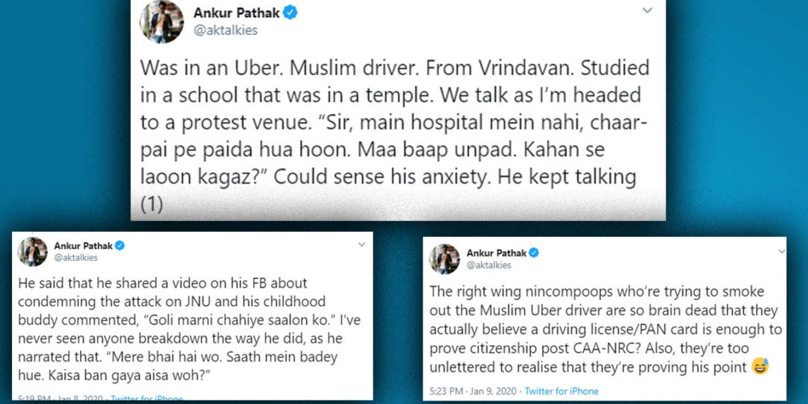Expand the chevron menu on the CAA-NRC tweet
808x404 pixels.
782,252
